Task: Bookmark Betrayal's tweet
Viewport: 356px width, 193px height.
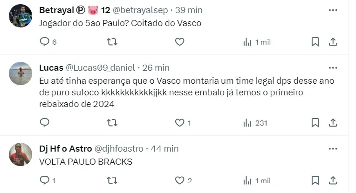Action: click(x=315, y=42)
